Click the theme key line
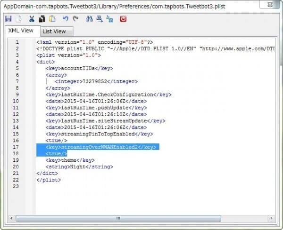This screenshot has width=283, height=230. click(70, 160)
